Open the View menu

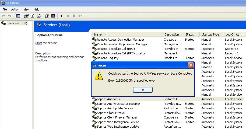[26, 9]
